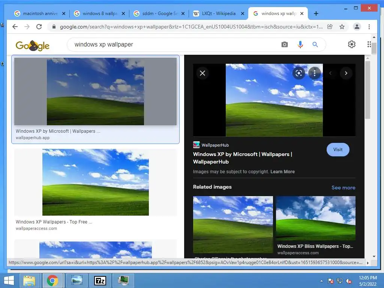Open Windows XP Wallpapers Top Free result
Image resolution: width=384 pixels, height=288 pixels.
pos(54,222)
